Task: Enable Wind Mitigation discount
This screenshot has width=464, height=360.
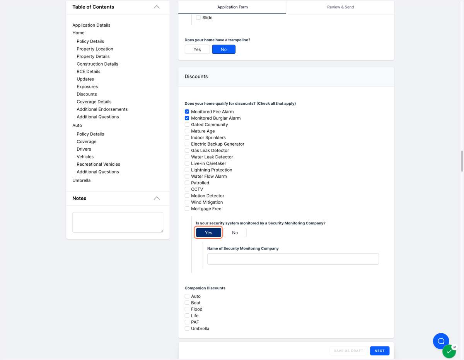Action: (x=187, y=202)
